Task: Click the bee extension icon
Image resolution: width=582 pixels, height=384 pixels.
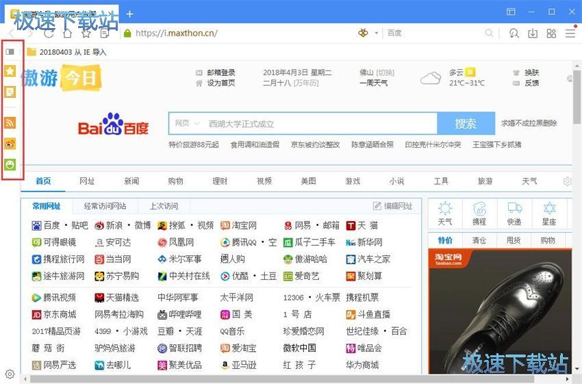Action: pos(363,33)
